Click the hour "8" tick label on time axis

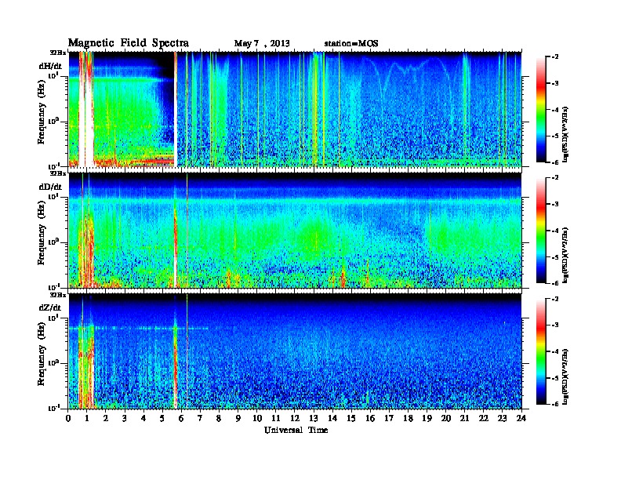(x=220, y=419)
